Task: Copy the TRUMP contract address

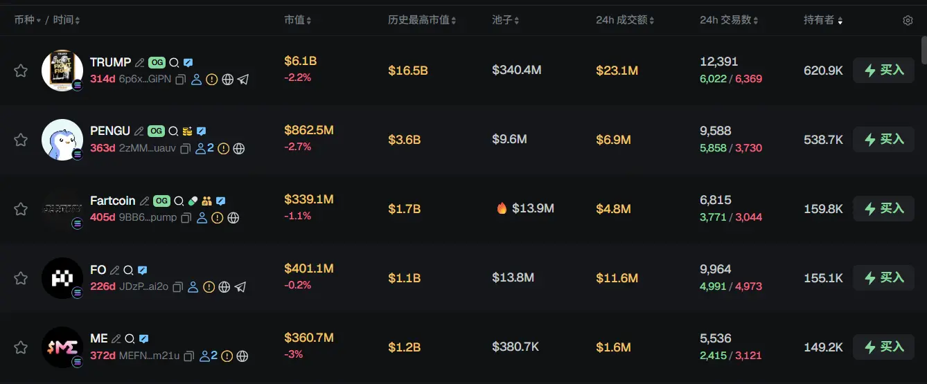Action: click(x=180, y=80)
